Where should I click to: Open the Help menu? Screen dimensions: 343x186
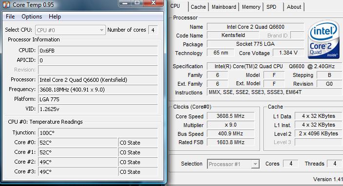click(x=55, y=17)
